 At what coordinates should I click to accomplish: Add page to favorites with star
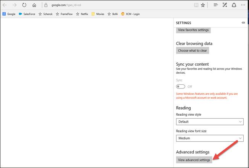point(203,5)
